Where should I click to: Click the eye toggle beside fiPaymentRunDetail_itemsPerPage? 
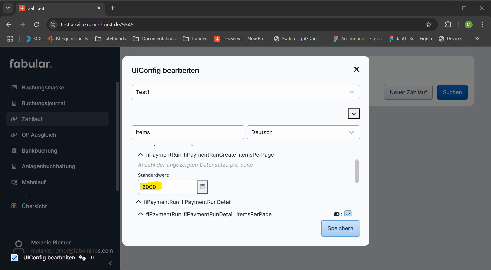[336, 214]
